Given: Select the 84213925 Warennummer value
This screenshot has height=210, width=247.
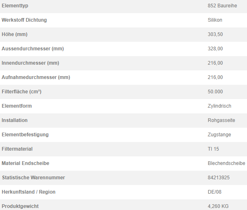Looking at the screenshot, I should 219,178.
